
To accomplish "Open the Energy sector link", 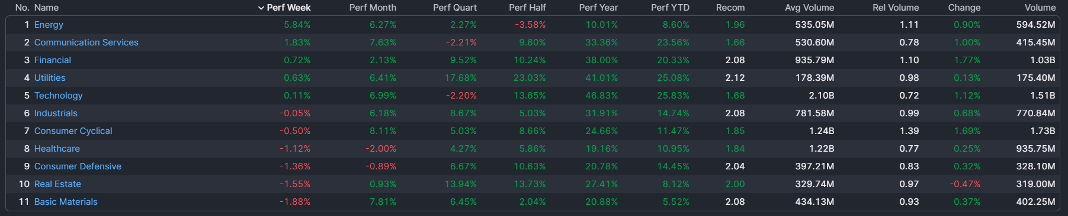I will pyautogui.click(x=49, y=25).
